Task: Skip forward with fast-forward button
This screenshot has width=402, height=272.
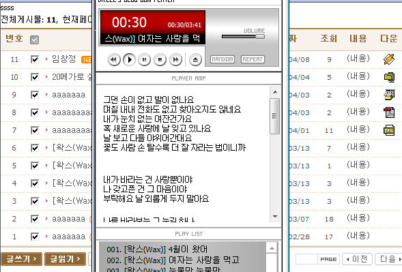Action: pos(176,60)
